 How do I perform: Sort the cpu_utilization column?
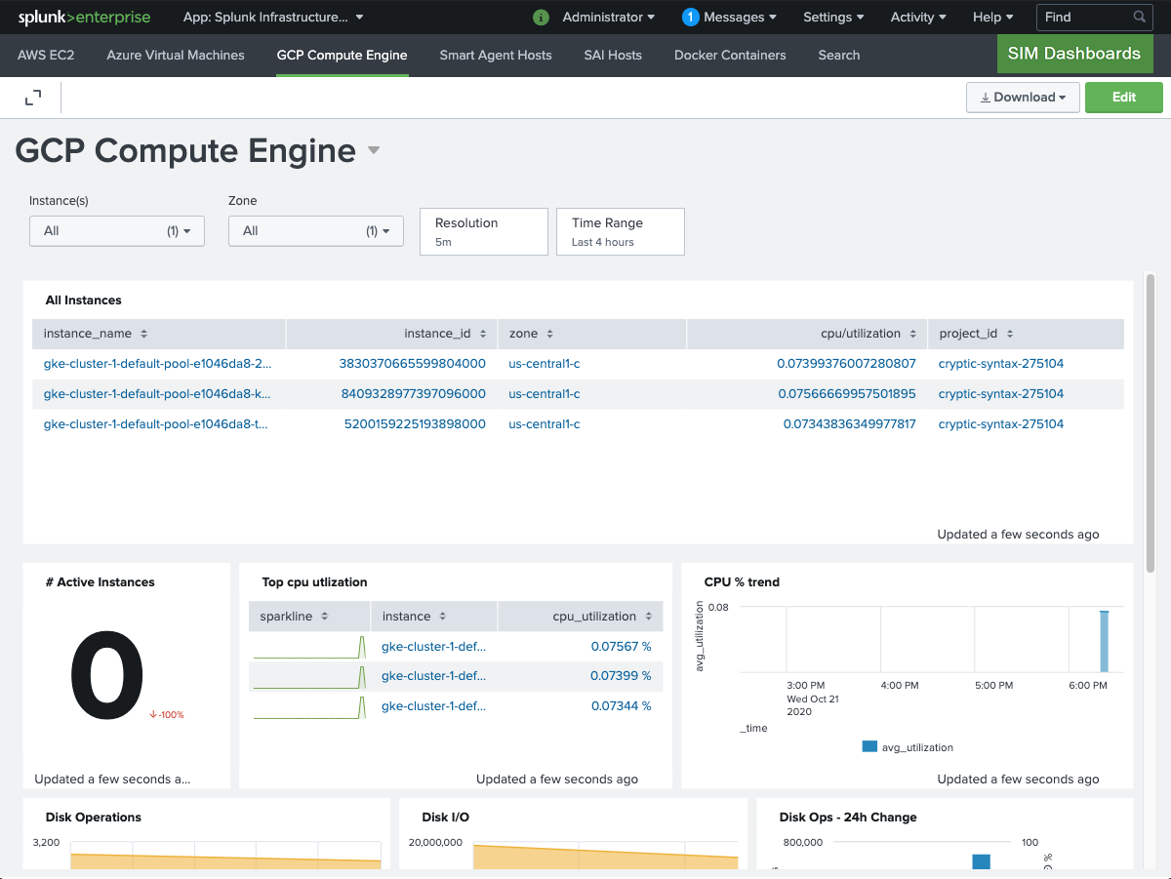click(647, 617)
